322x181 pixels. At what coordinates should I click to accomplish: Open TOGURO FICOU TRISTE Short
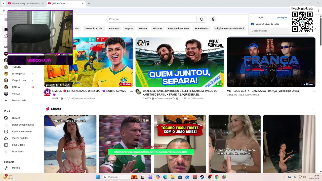click(x=180, y=144)
